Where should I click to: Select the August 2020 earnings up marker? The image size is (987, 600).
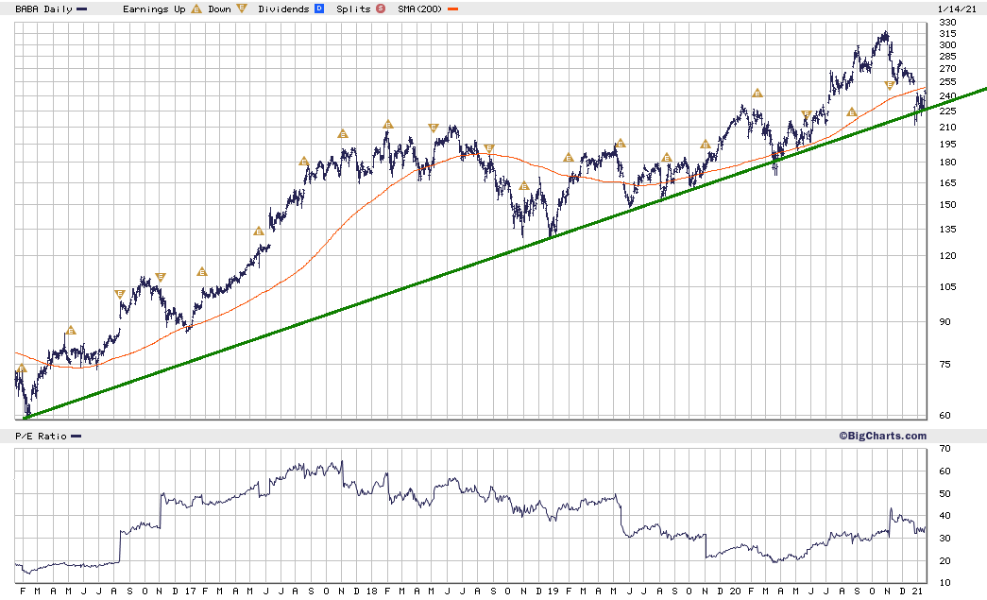(x=852, y=112)
